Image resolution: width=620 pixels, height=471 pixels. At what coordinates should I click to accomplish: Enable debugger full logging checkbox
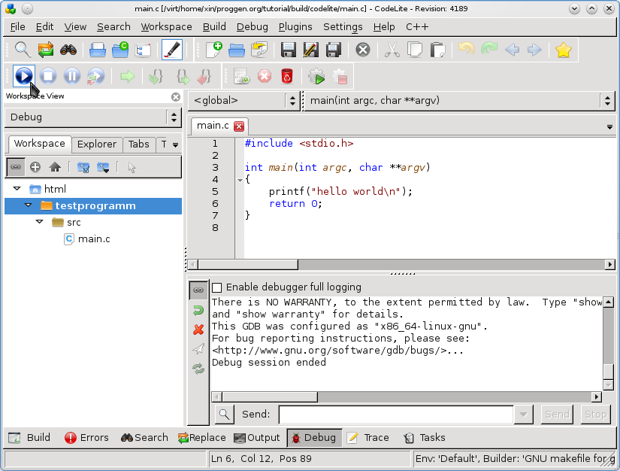[217, 287]
